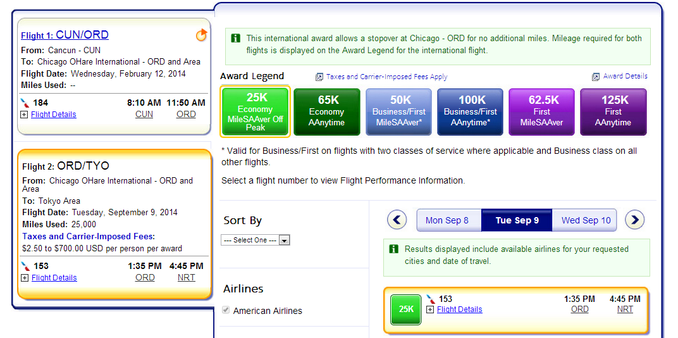Click American Airlines logo next to flight 184

(x=25, y=103)
